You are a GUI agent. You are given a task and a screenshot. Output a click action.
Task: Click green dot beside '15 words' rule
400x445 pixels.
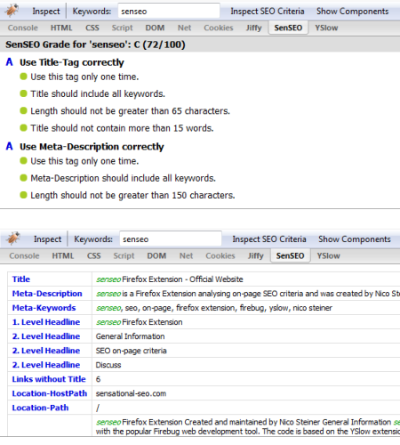pyautogui.click(x=23, y=128)
